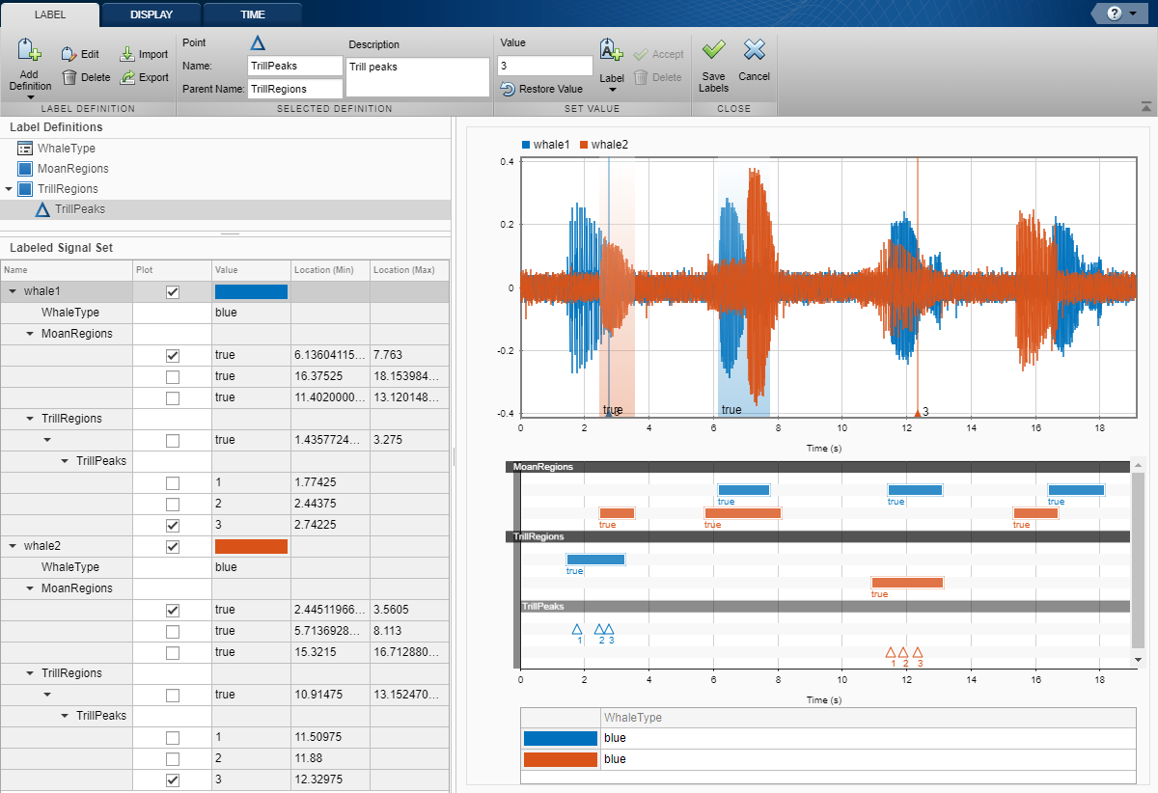Enable plot for whale1 TrillPeaks value 1
The image size is (1158, 793).
point(173,483)
